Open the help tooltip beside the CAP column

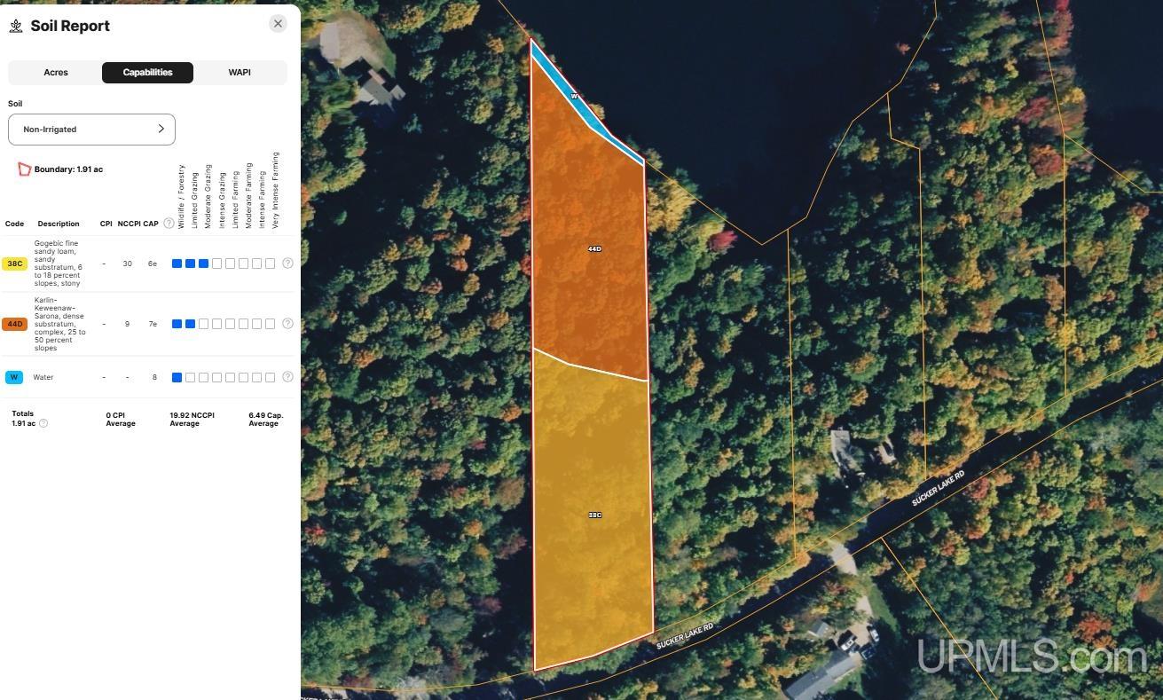click(x=168, y=224)
